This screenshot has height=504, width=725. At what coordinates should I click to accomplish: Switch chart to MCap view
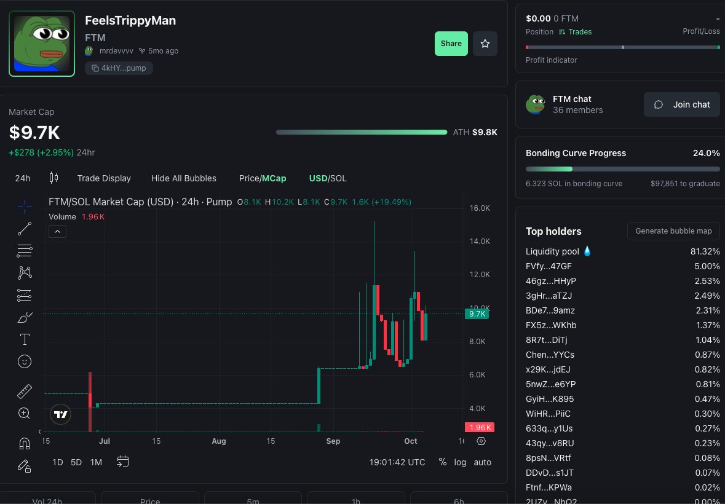pos(274,178)
